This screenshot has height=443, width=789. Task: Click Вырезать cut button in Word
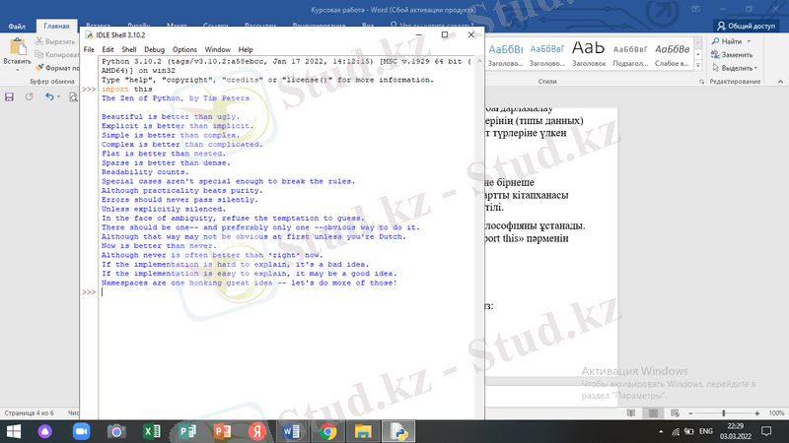(x=55, y=41)
